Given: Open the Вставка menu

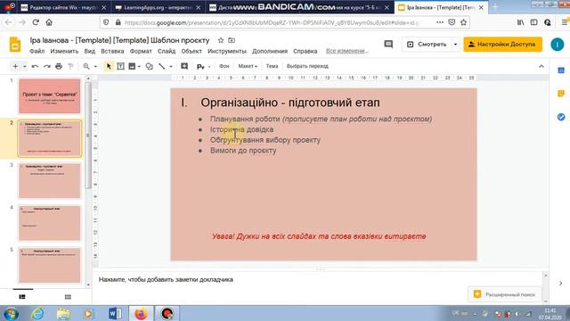Looking at the screenshot, I should 112,52.
